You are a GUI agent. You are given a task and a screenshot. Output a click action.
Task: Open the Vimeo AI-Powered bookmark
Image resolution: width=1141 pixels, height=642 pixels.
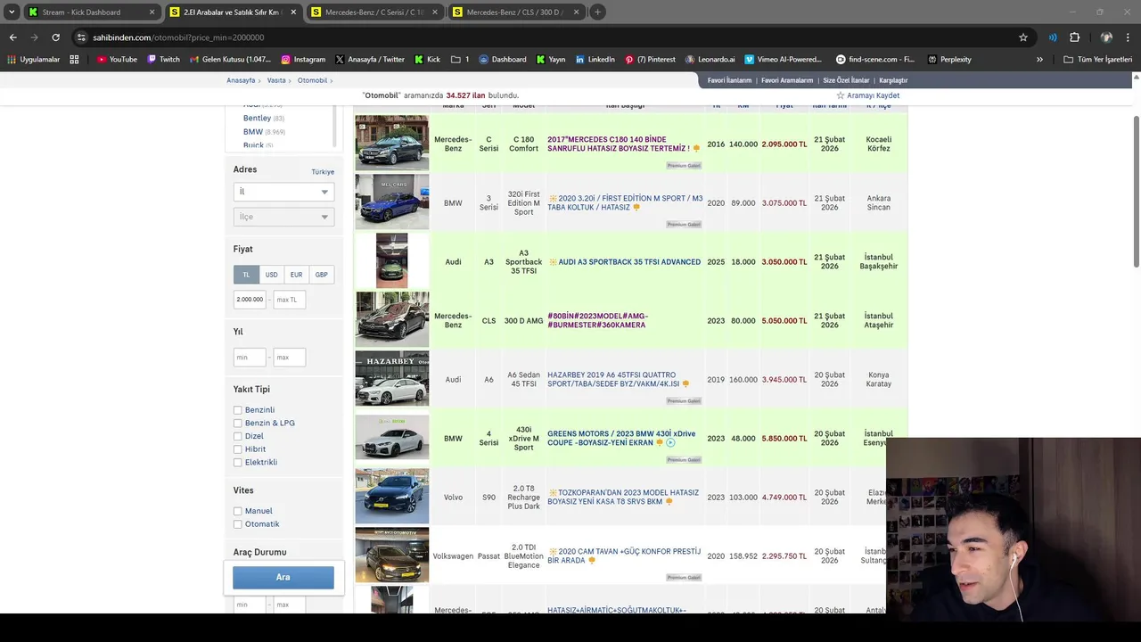784,60
